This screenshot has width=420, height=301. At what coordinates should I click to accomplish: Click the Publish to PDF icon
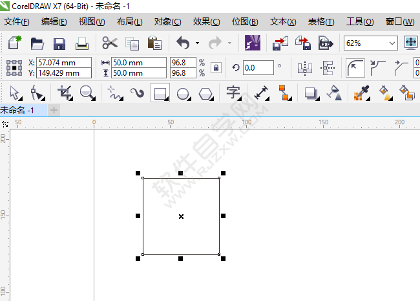pyautogui.click(x=324, y=43)
